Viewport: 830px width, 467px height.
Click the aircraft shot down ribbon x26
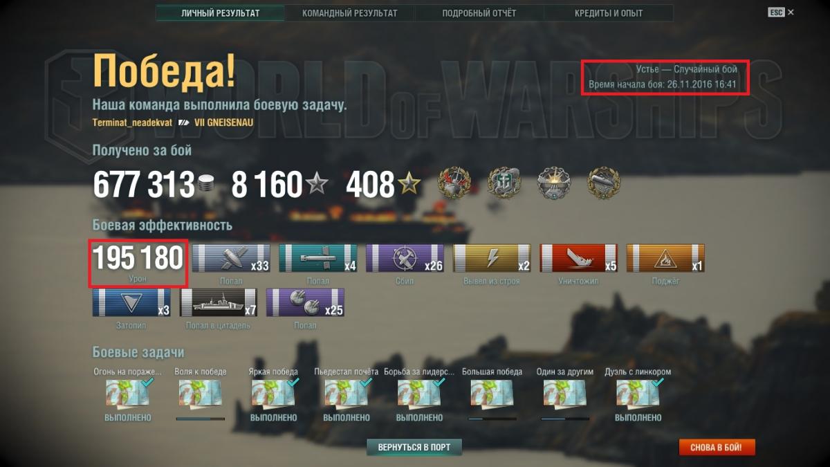pyautogui.click(x=405, y=258)
